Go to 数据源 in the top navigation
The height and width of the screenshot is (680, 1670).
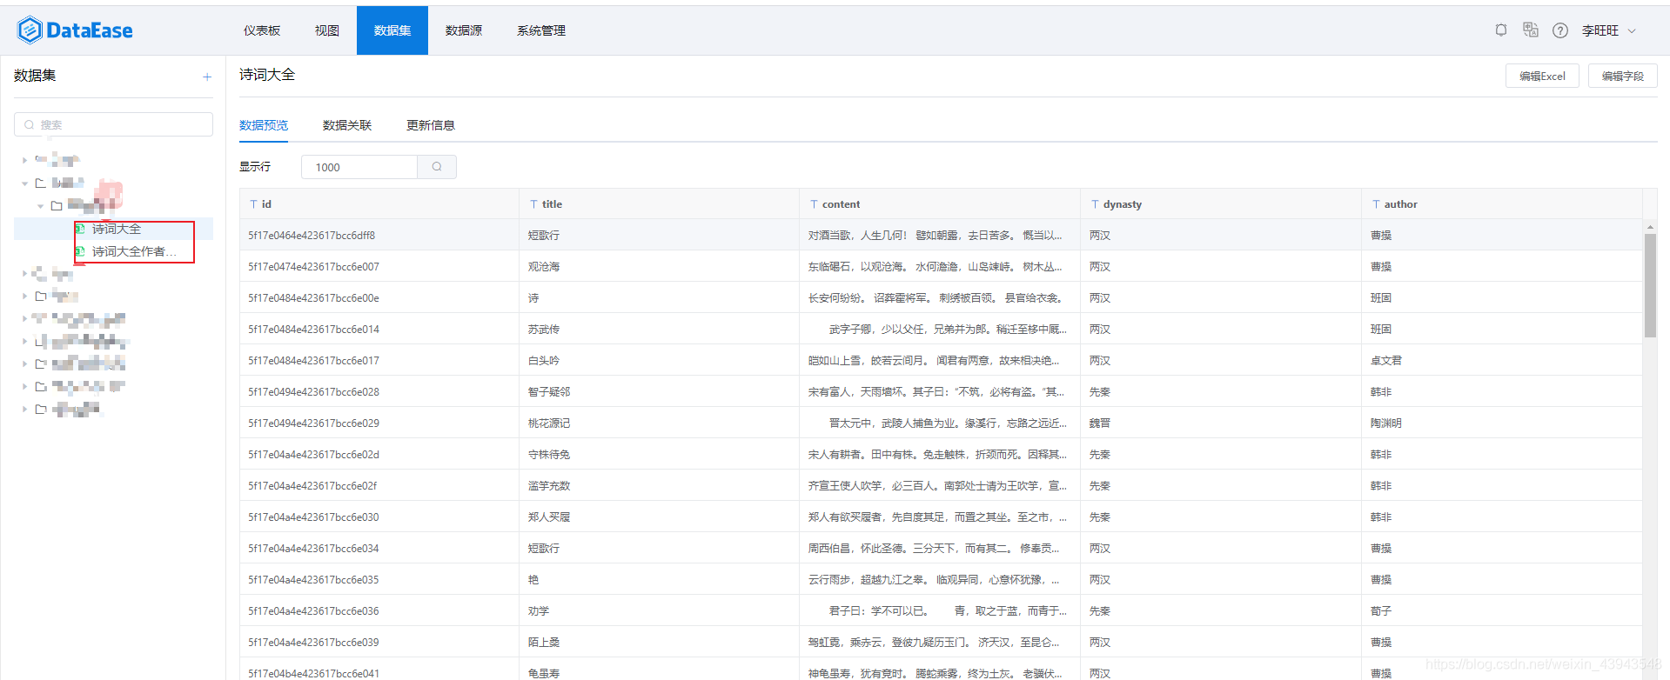pos(464,30)
